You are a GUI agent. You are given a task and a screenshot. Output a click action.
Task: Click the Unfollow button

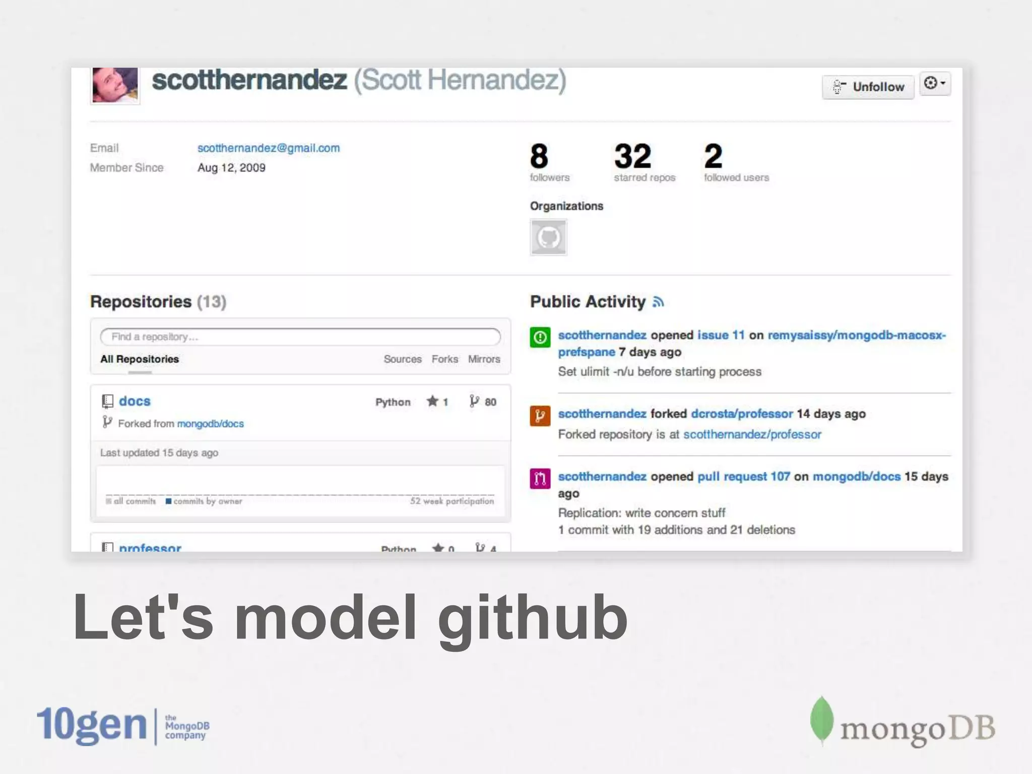868,87
